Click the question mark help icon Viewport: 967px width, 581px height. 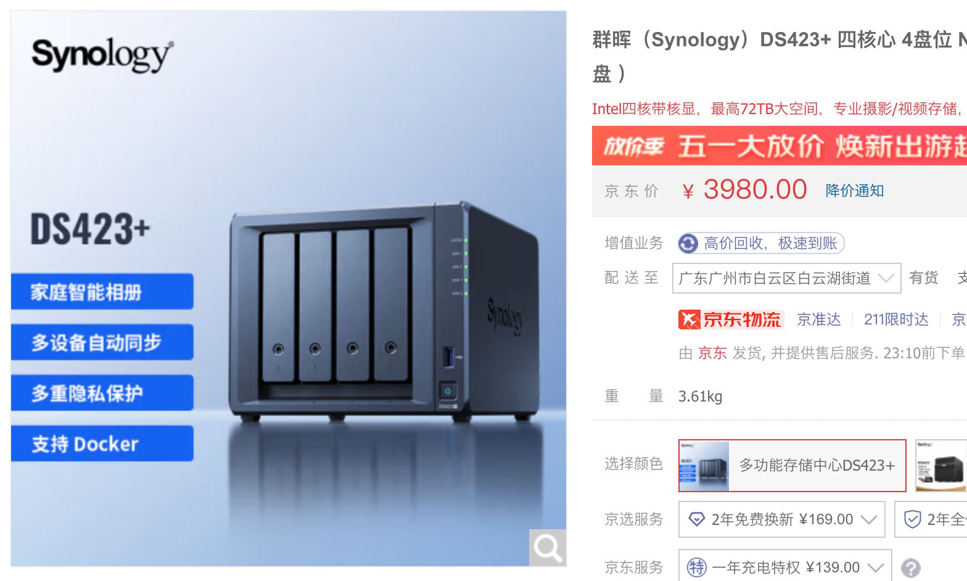910,567
